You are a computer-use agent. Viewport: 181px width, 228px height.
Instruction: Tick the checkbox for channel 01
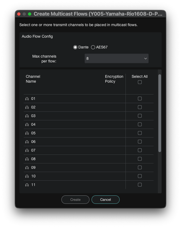point(140,99)
